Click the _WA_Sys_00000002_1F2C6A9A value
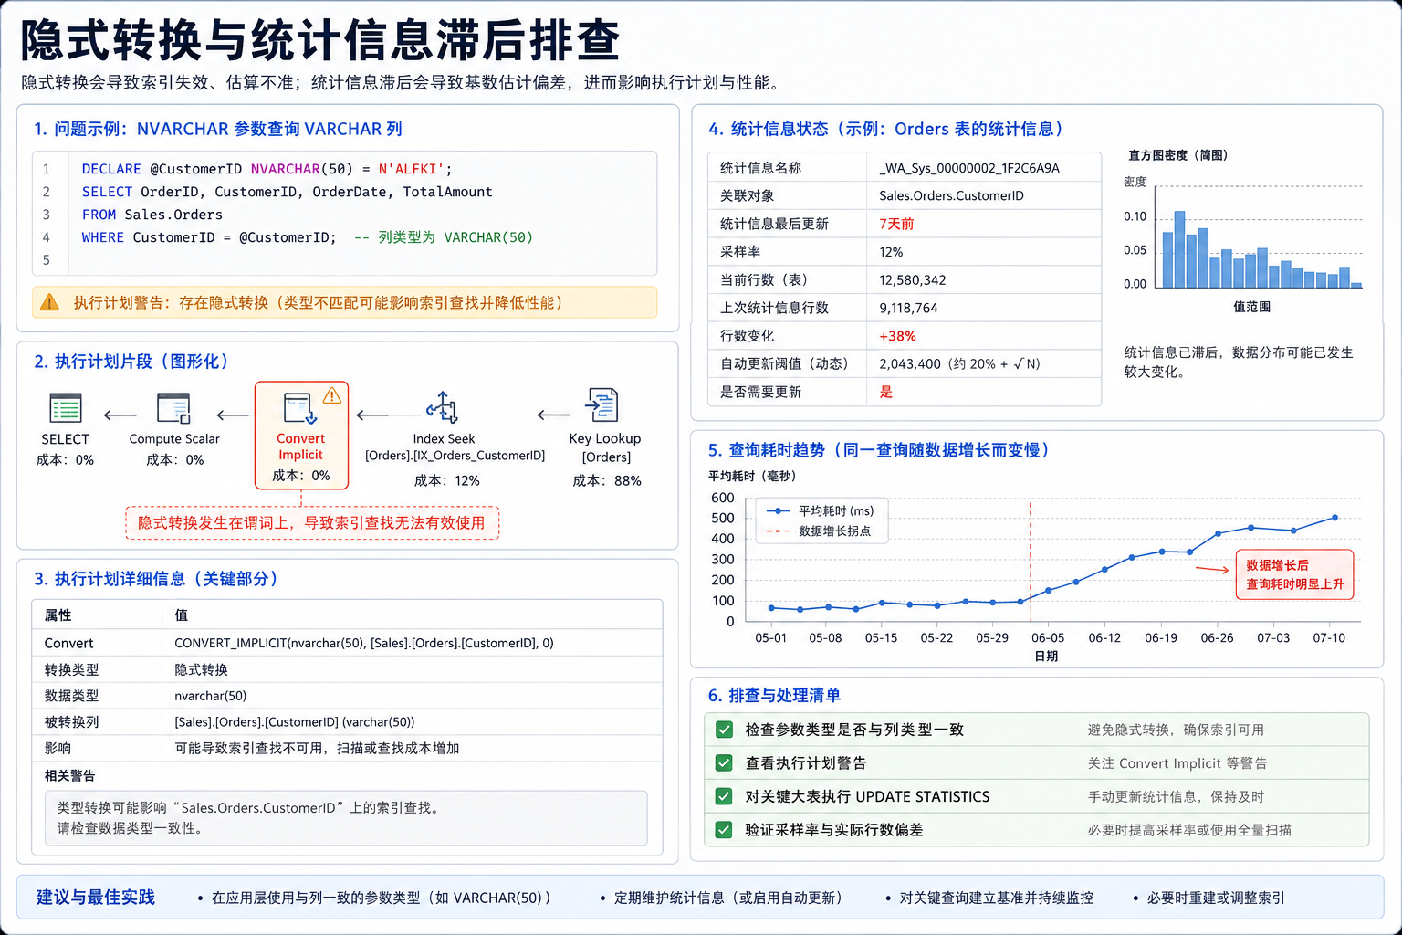 (x=969, y=168)
